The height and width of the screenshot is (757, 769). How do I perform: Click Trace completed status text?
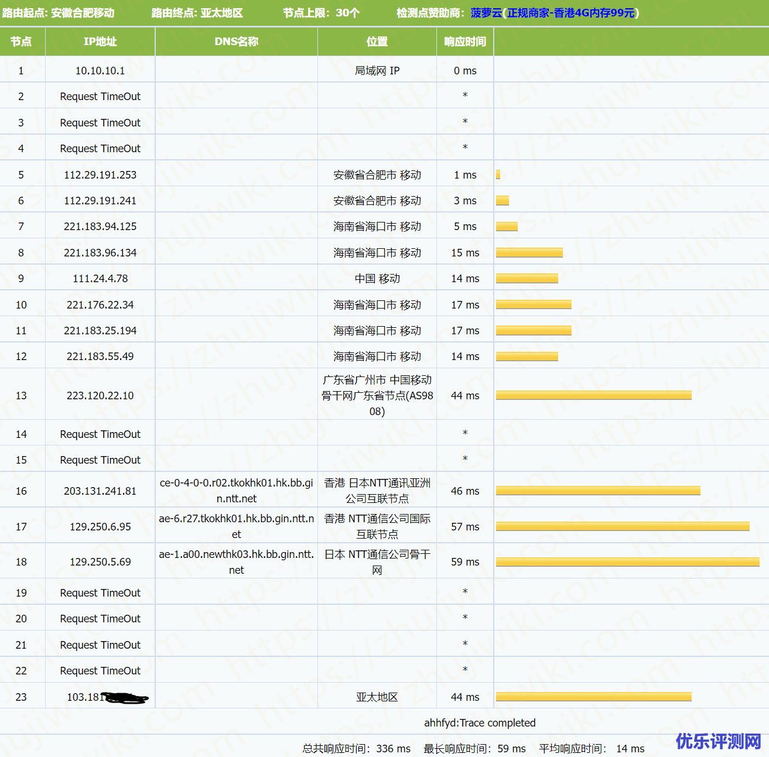coord(480,723)
